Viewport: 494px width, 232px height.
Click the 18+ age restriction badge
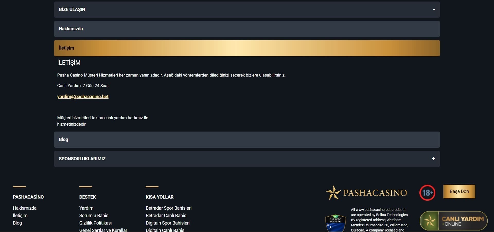tap(427, 192)
